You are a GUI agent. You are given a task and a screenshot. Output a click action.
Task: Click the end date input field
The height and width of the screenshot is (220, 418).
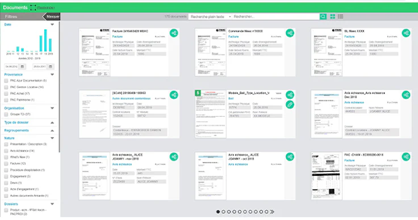click(40, 66)
